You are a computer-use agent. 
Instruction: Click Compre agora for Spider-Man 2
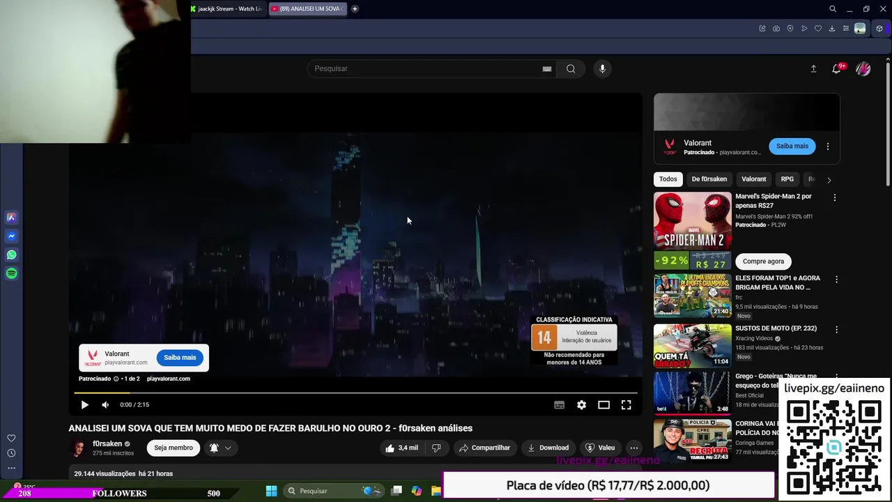point(763,261)
